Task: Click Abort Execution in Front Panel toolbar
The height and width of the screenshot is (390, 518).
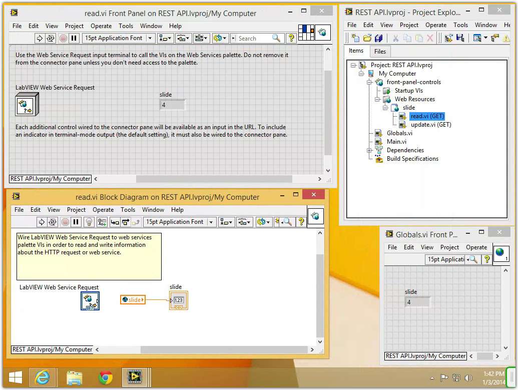Action: point(63,38)
